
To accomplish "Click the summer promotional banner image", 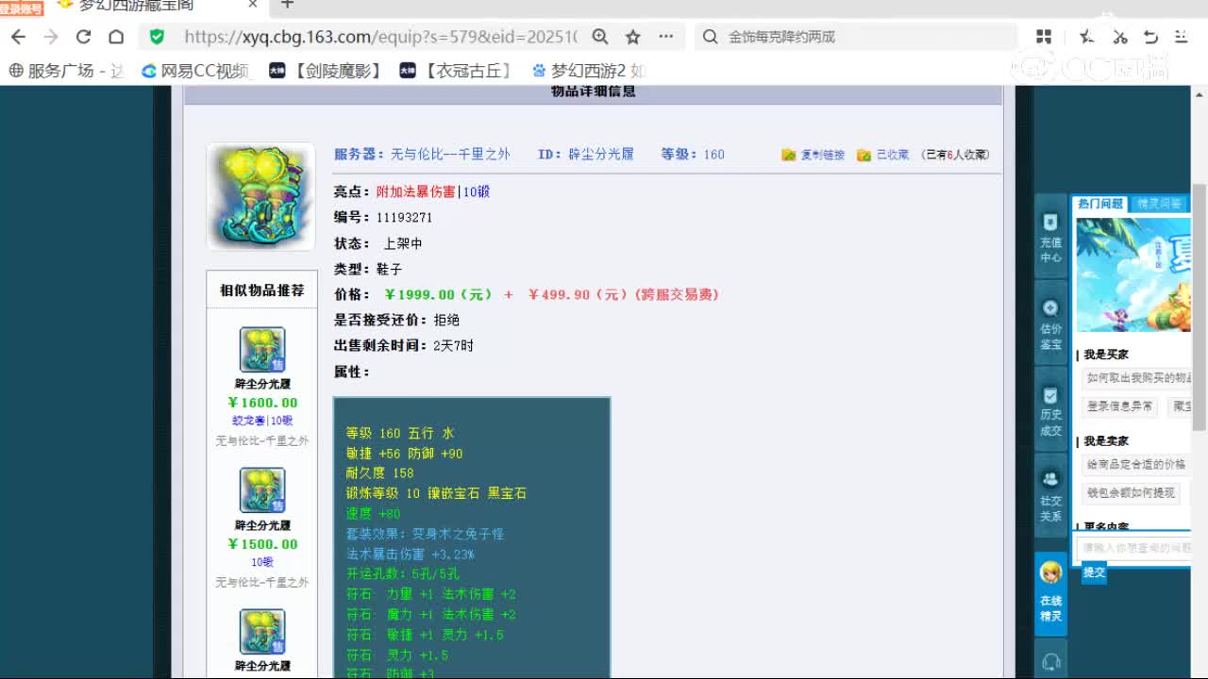I will click(x=1133, y=275).
